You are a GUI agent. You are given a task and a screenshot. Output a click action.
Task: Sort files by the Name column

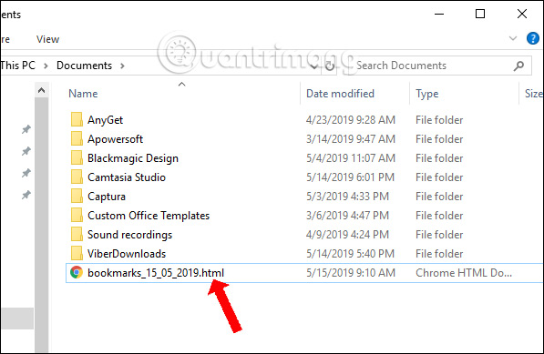(x=83, y=94)
